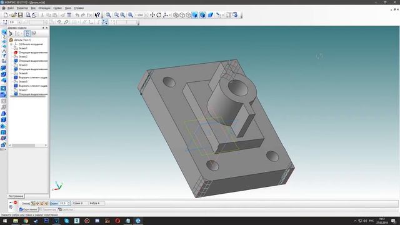Image resolution: width=400 pixels, height=225 pixels.
Task: Open the orientation dropdown arrow
Action: point(170,15)
